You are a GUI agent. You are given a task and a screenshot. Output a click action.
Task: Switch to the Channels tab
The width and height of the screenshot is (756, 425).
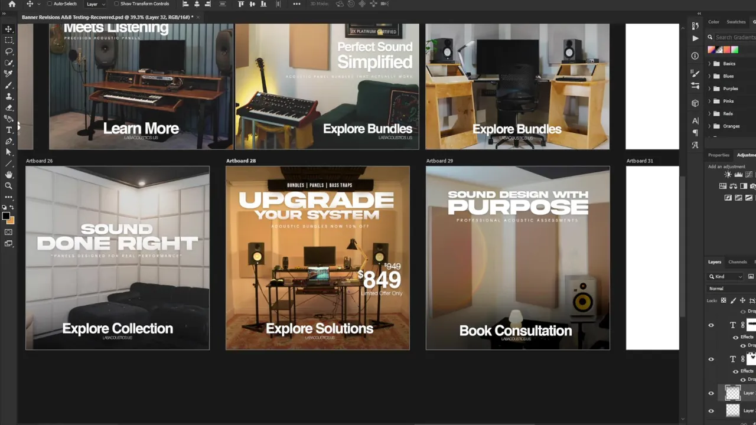737,262
